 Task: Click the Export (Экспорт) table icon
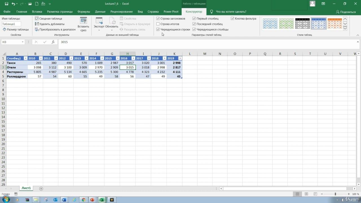pos(99,21)
